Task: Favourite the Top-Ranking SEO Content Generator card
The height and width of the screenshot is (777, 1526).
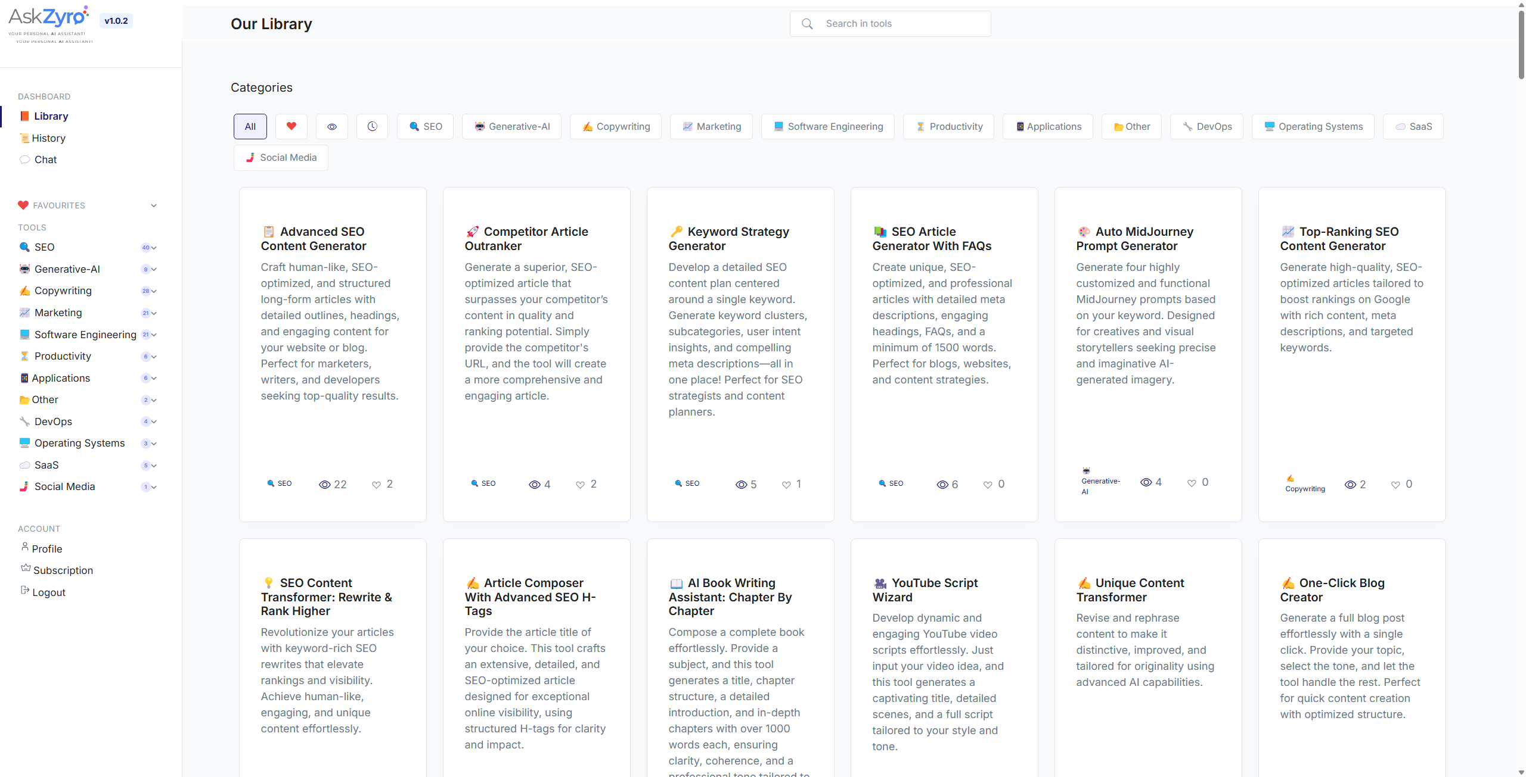Action: (x=1395, y=485)
